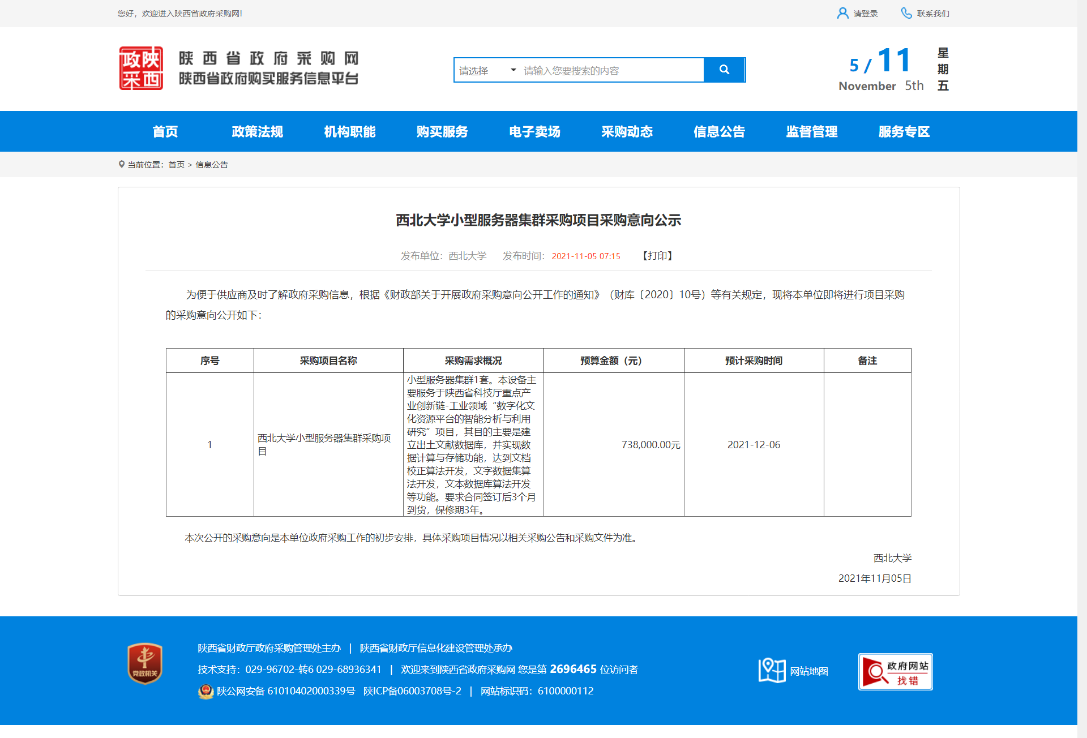Click the search keyword input field
Screen dimensions: 1087x738
(x=611, y=70)
